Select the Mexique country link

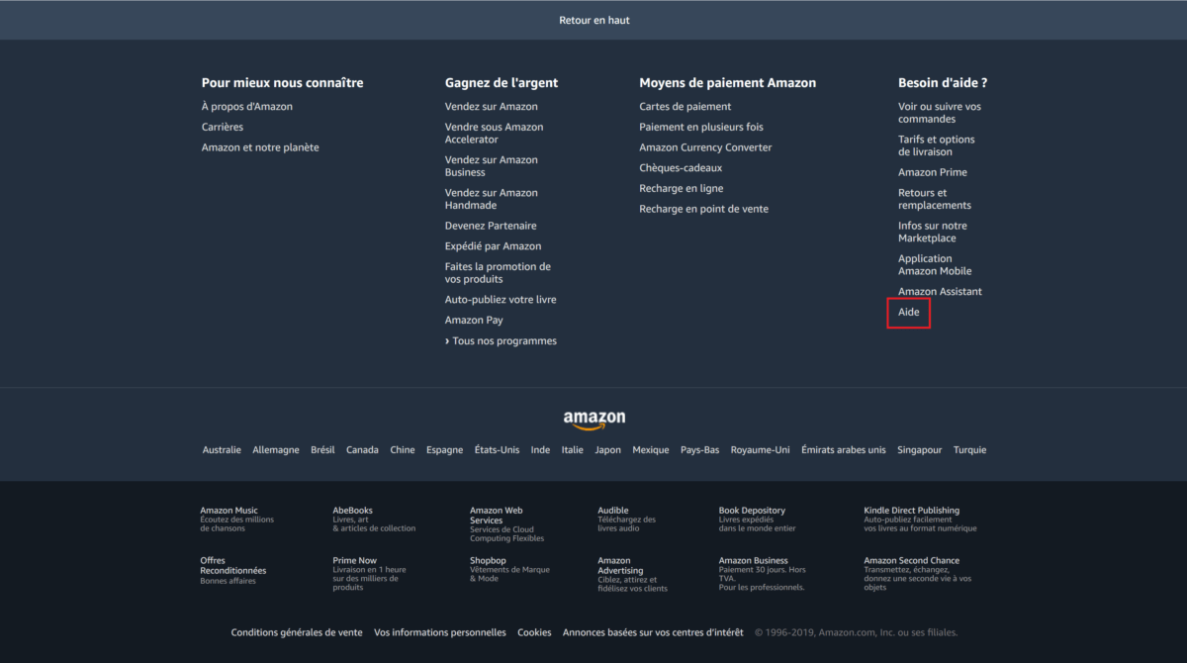(x=651, y=449)
